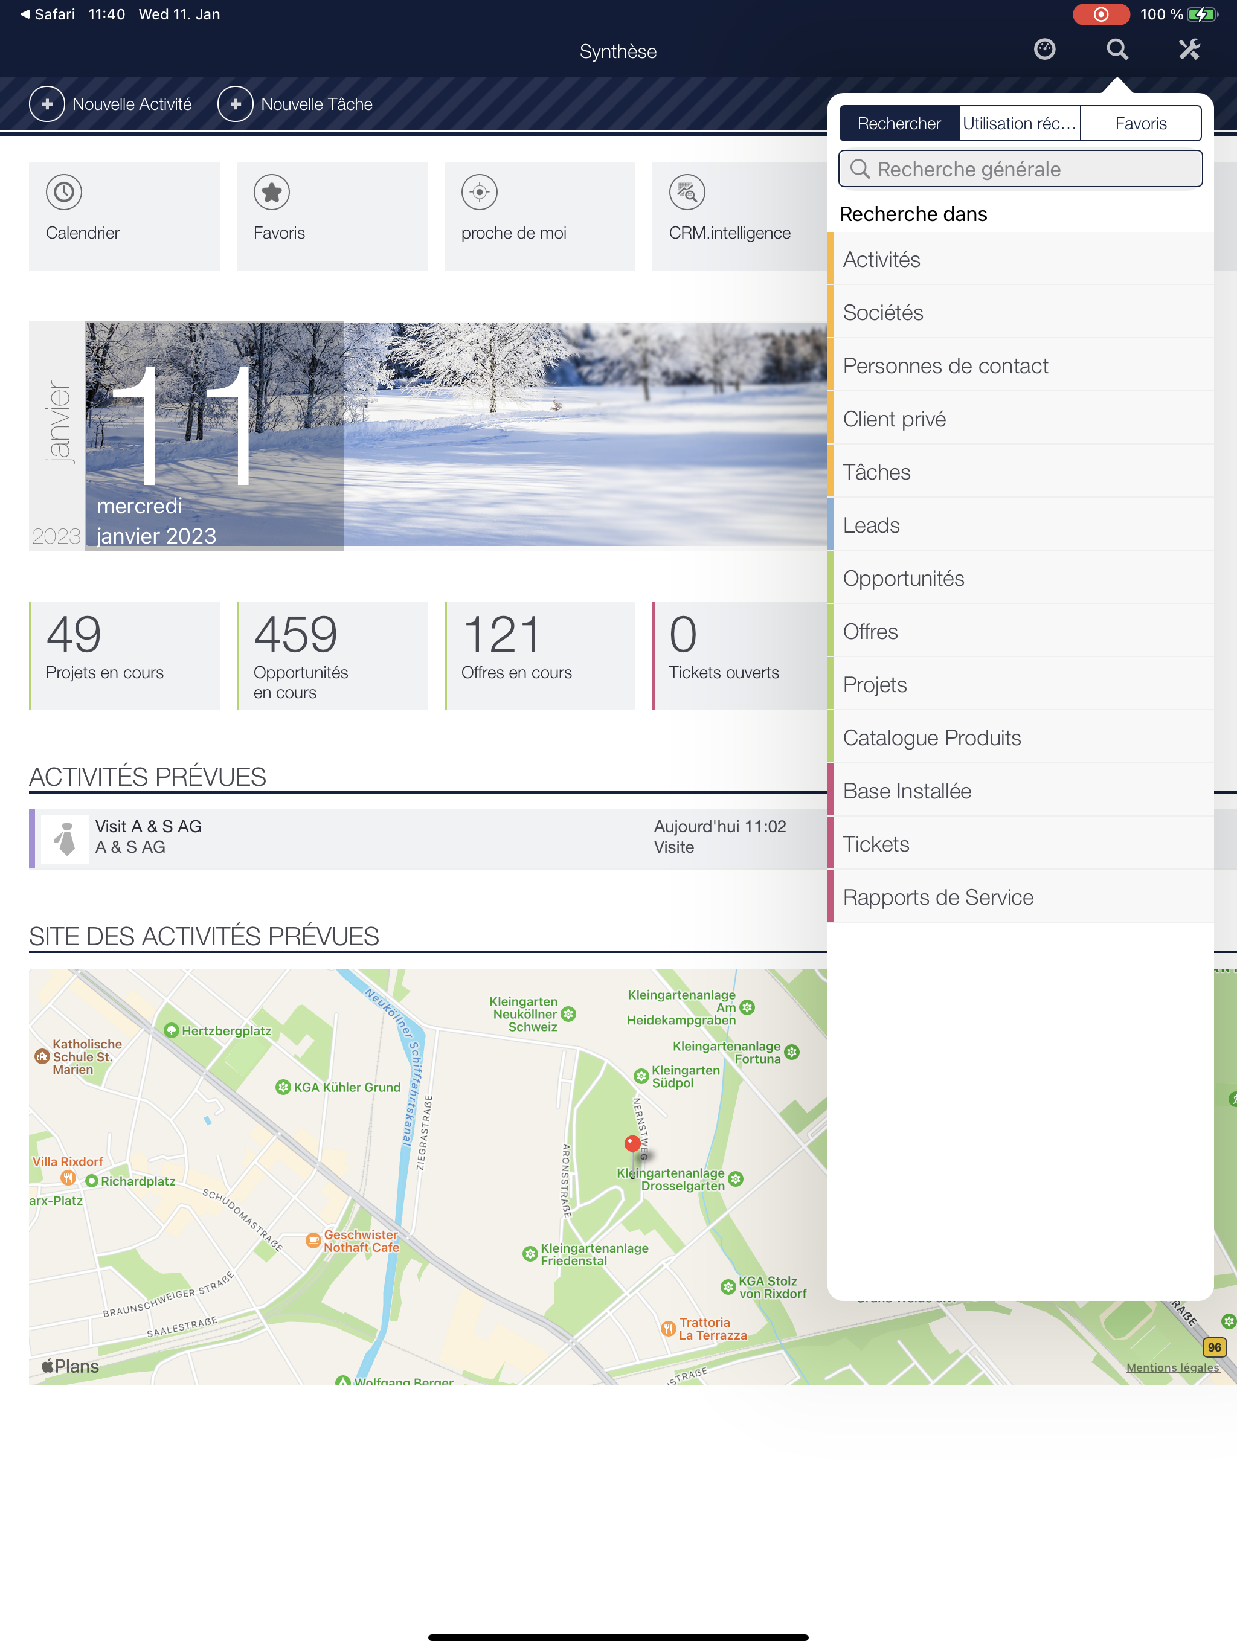The height and width of the screenshot is (1650, 1237).
Task: Tap the red map pin
Action: tap(632, 1144)
